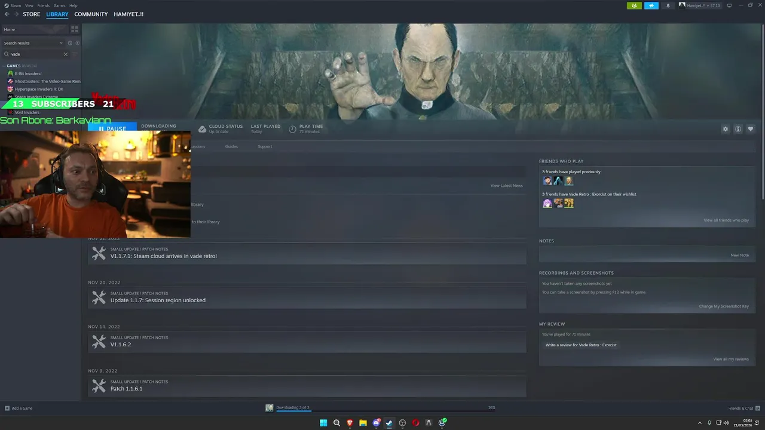Create a New Note
This screenshot has height=430, width=765.
(739, 255)
